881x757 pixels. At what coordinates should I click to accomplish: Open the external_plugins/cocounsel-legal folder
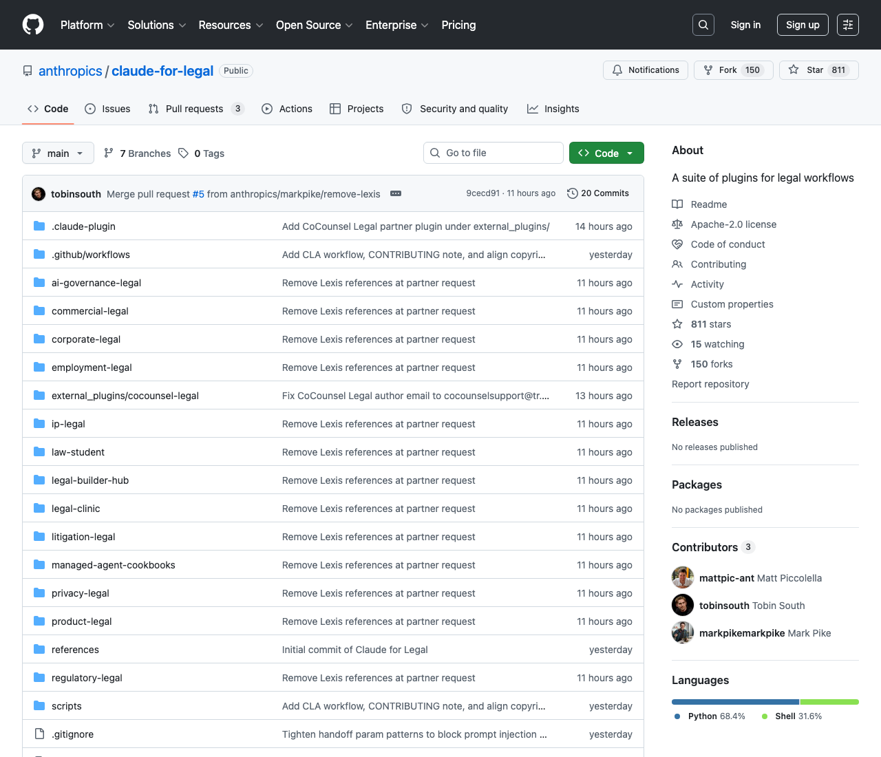tap(125, 396)
